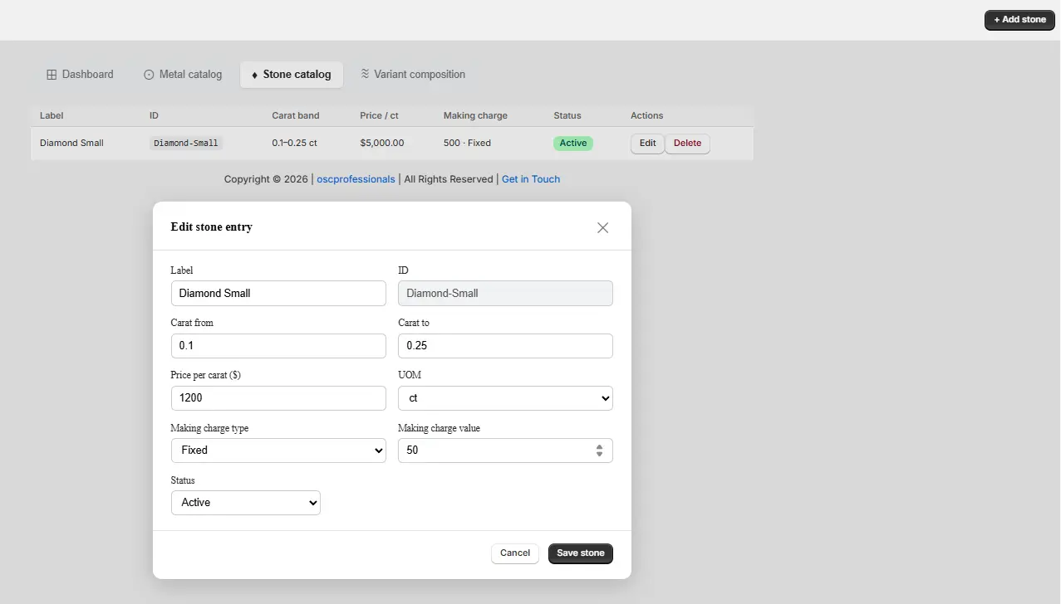Open the UOM dropdown

505,398
